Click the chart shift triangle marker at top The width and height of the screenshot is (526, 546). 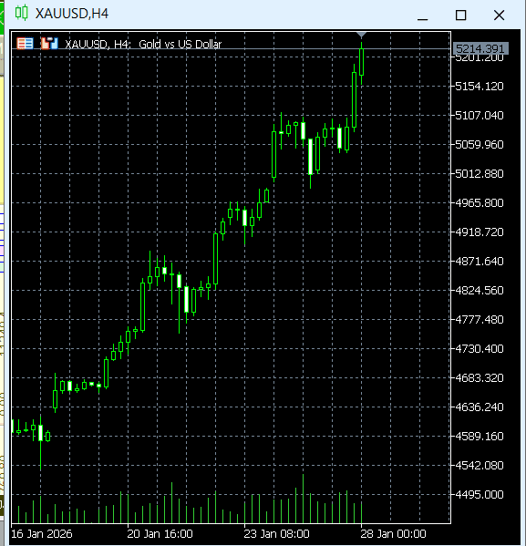pyautogui.click(x=362, y=35)
